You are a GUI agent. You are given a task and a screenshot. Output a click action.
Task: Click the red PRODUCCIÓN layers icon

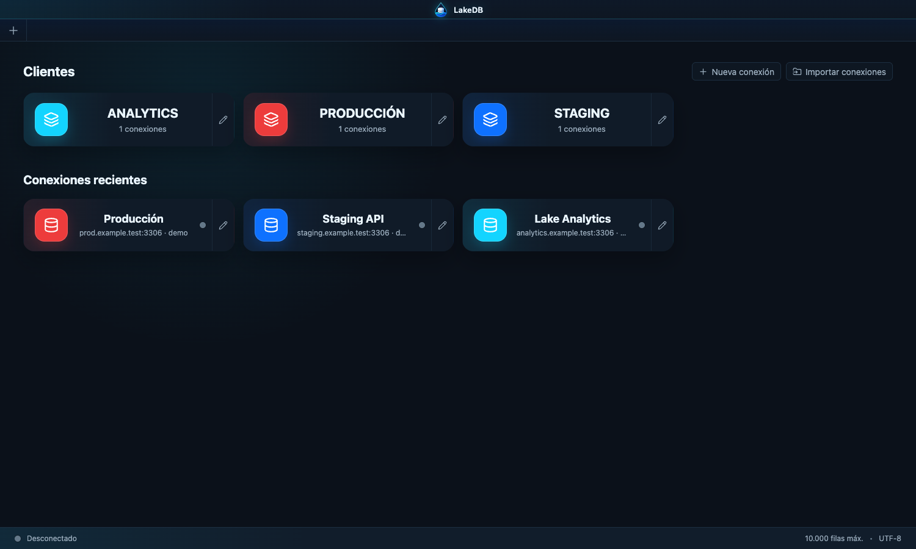[x=271, y=120]
